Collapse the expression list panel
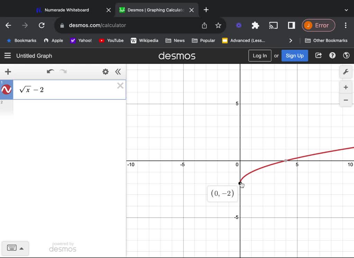Viewport: 354px width, 258px height. click(118, 72)
